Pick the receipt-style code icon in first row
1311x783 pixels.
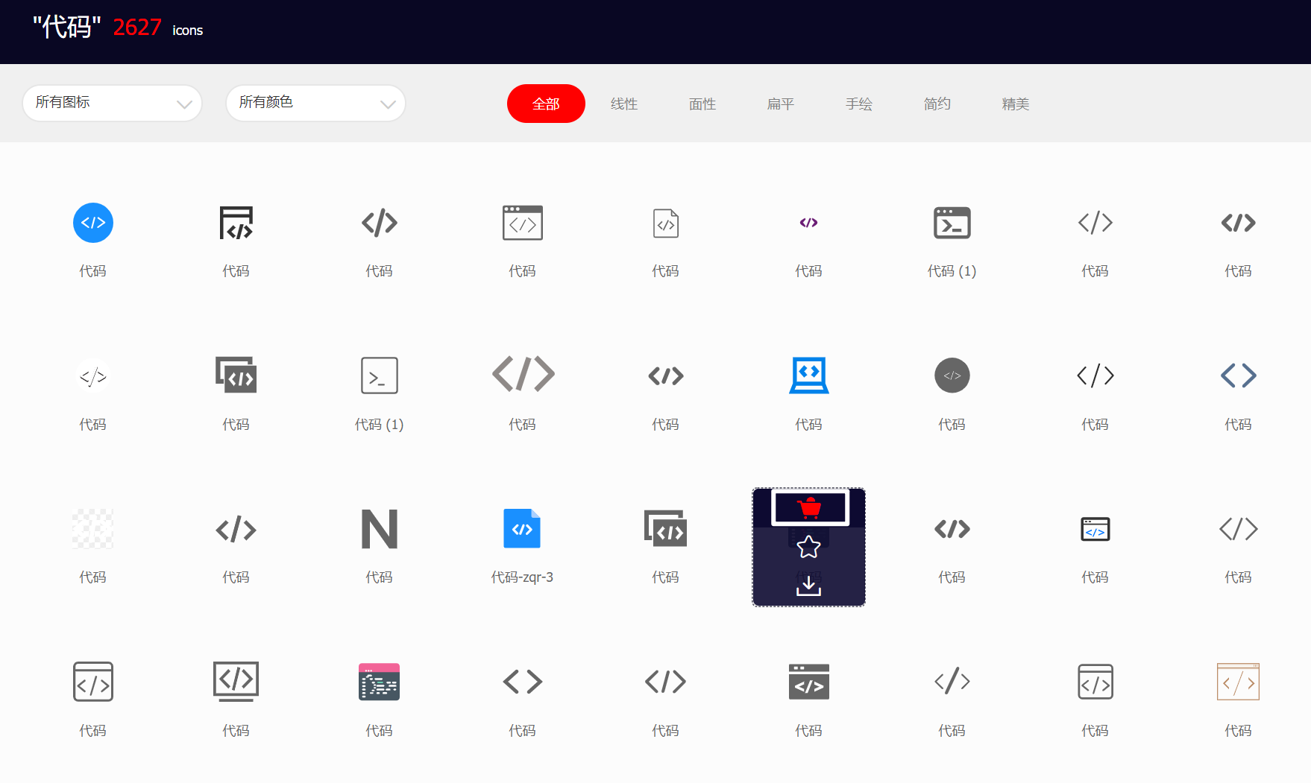[236, 223]
